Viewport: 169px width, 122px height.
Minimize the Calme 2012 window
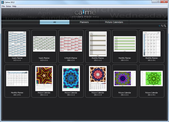(x=154, y=2)
